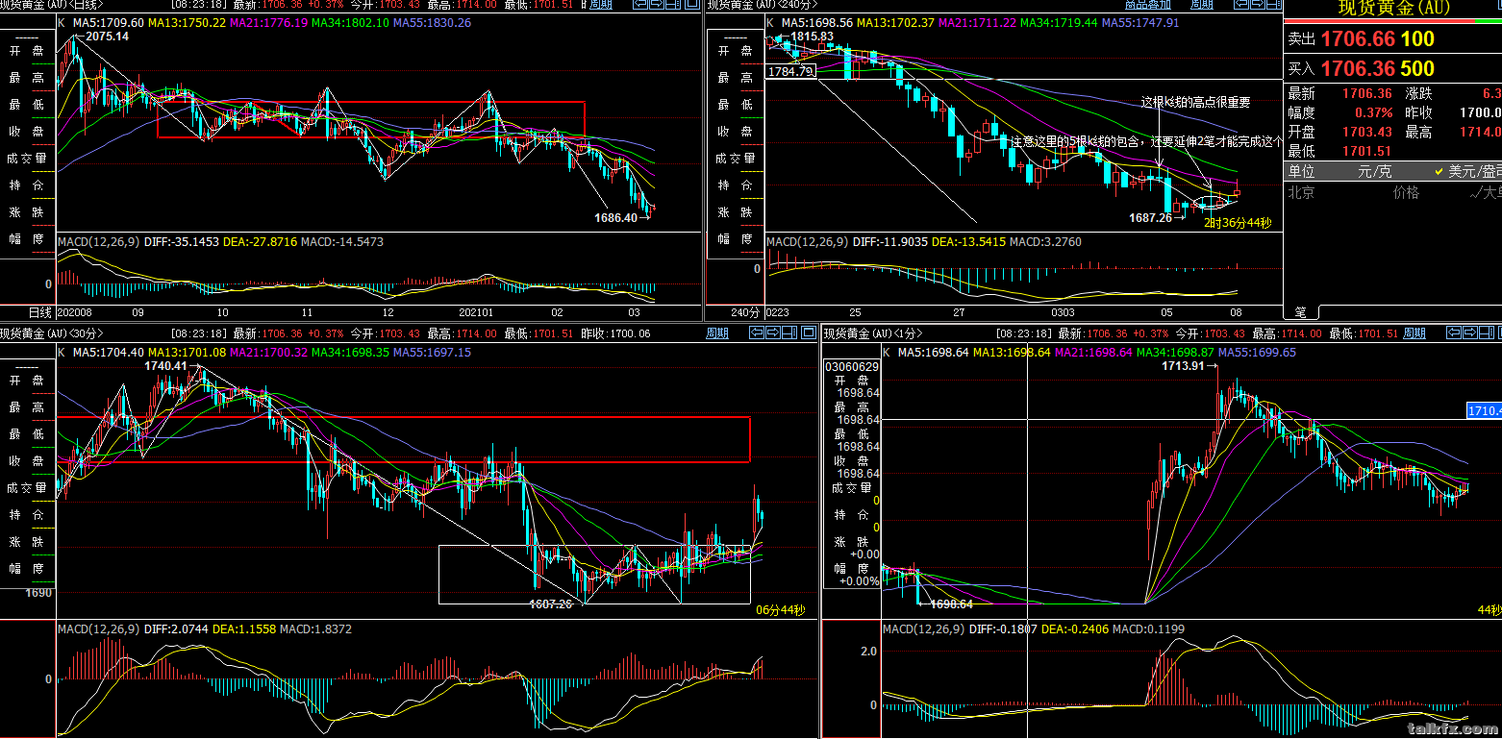Split 30-minute chart panel layout icon
Viewport: 1502px width, 739px height.
tap(788, 333)
